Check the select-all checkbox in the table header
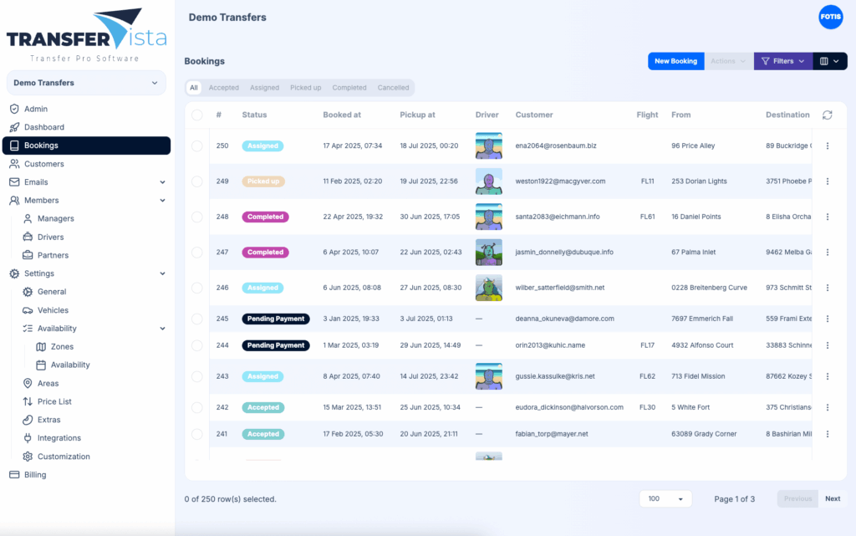 point(198,115)
